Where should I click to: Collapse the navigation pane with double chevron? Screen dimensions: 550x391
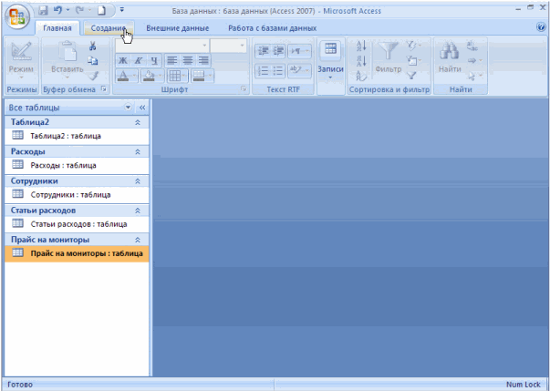(142, 108)
